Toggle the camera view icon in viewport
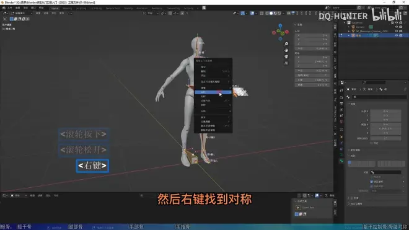This screenshot has width=409, height=230. 286,56
